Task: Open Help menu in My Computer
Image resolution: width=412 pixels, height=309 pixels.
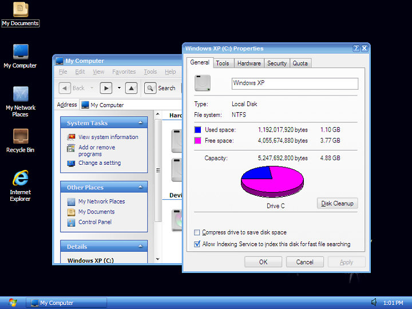Action: coord(171,72)
